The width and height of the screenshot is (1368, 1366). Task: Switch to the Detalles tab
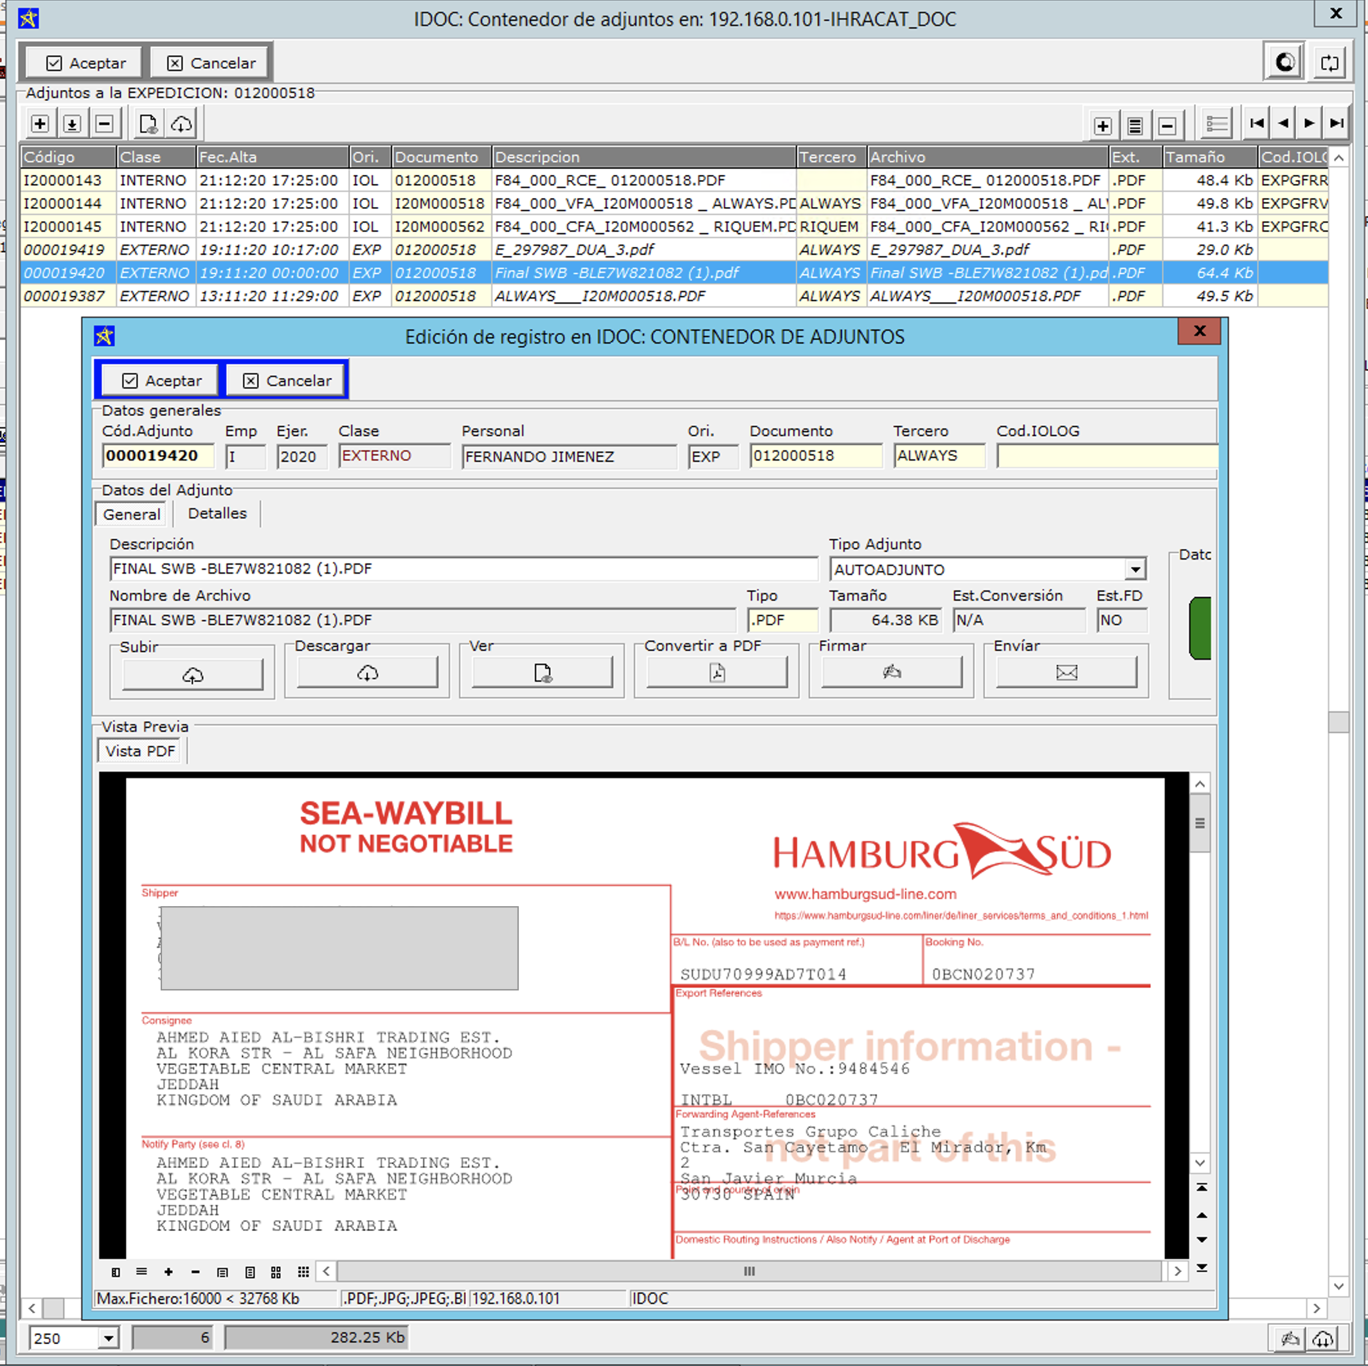tap(217, 514)
